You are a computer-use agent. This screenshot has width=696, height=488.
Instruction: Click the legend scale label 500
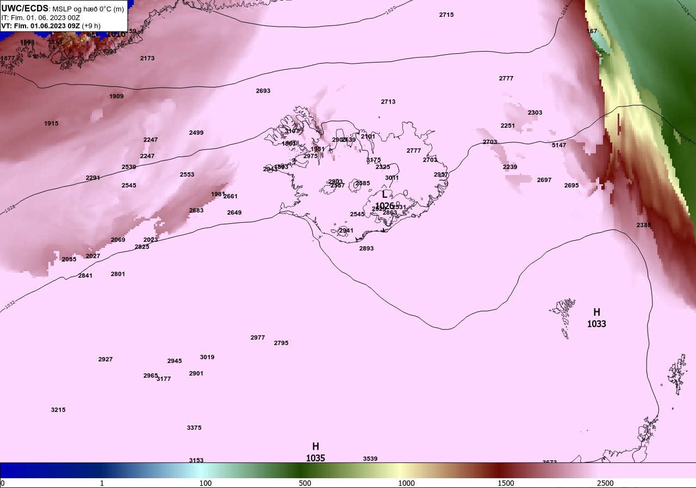[305, 483]
